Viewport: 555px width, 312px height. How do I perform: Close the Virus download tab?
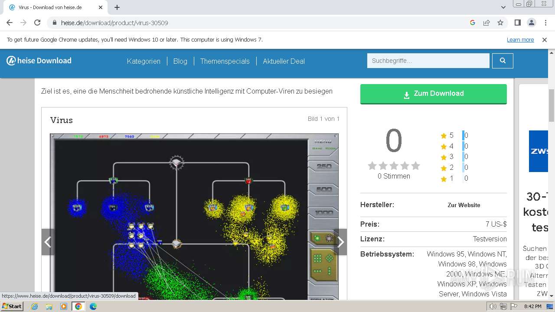[101, 7]
